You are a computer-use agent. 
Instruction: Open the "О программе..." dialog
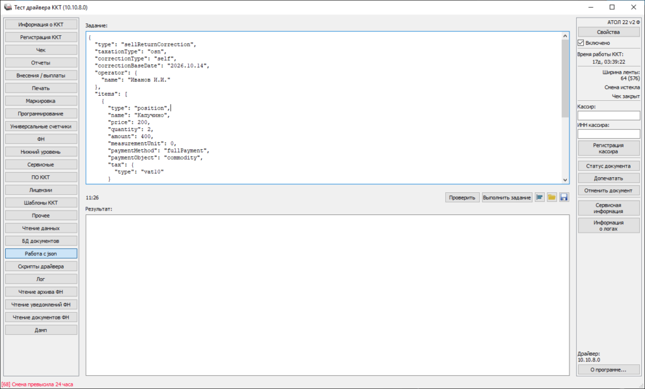click(x=608, y=369)
